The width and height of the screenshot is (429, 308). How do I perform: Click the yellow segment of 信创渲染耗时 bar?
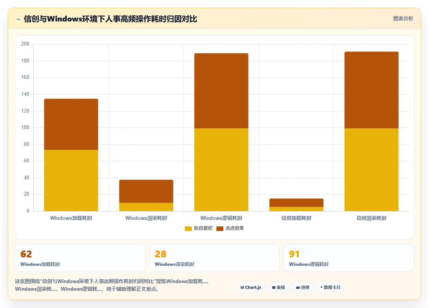tap(372, 170)
